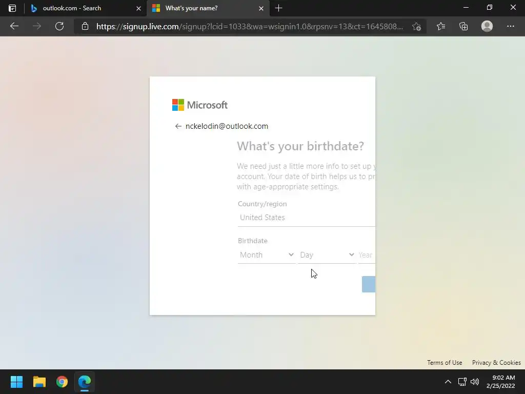This screenshot has width=525, height=394.
Task: Open Edge Settings and more menu
Action: [510, 26]
